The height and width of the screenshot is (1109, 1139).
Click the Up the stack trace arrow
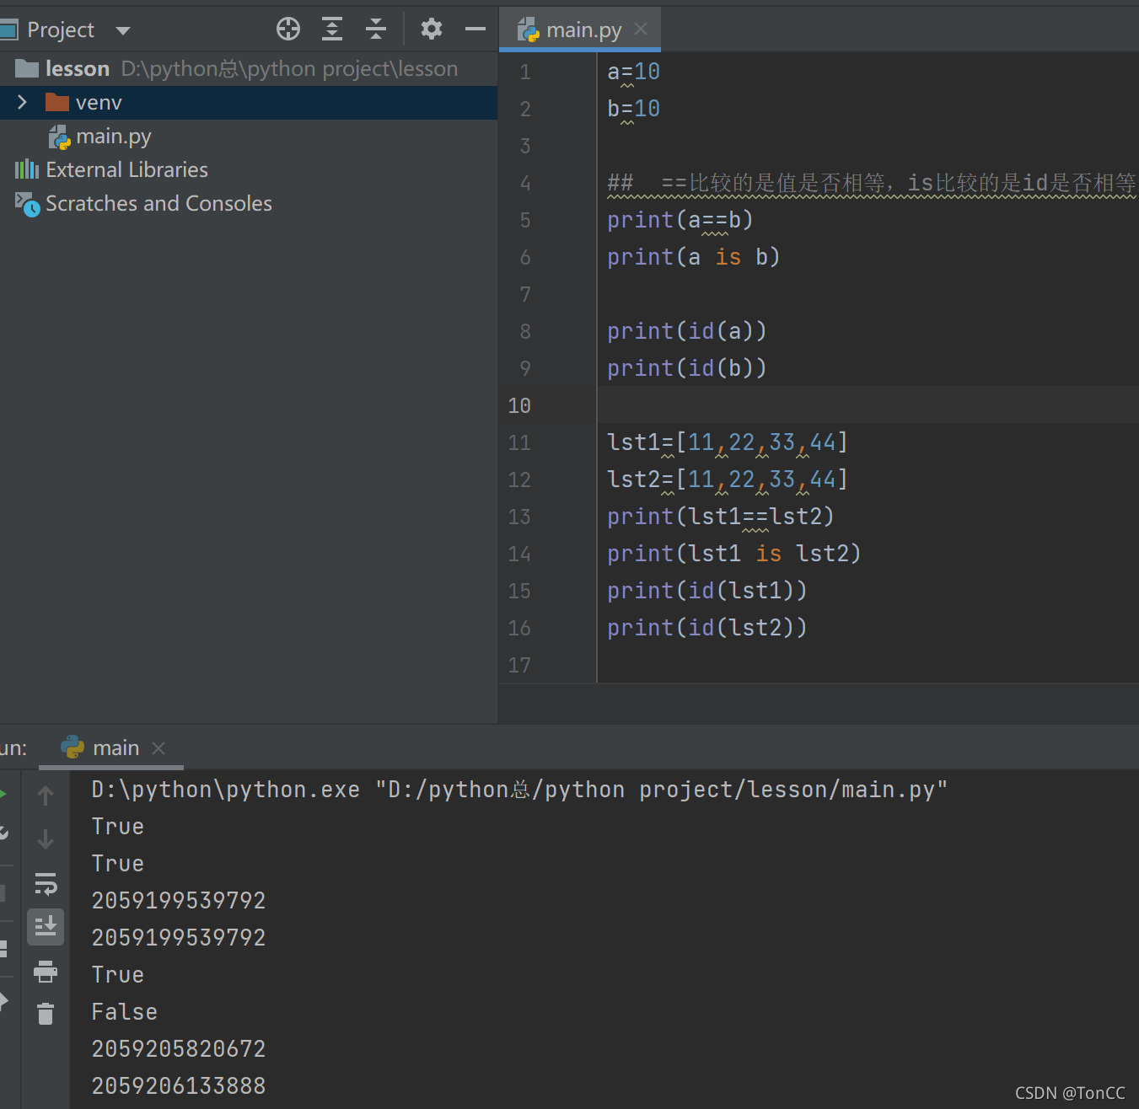[x=46, y=796]
